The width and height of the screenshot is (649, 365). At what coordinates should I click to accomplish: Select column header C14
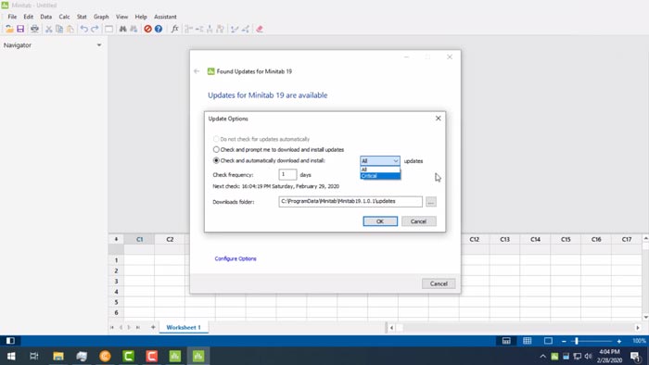click(x=535, y=239)
